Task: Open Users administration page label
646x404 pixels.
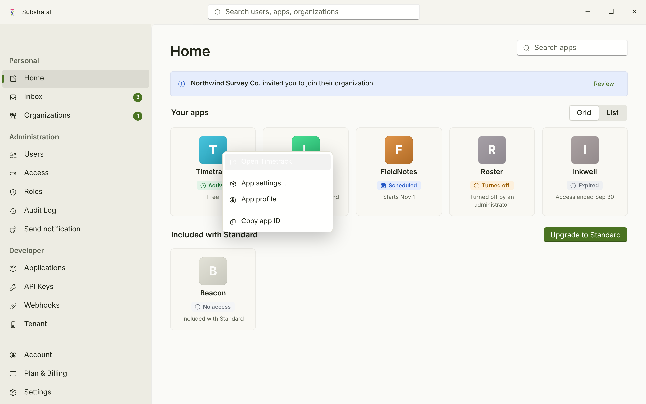Action: [x=34, y=155]
